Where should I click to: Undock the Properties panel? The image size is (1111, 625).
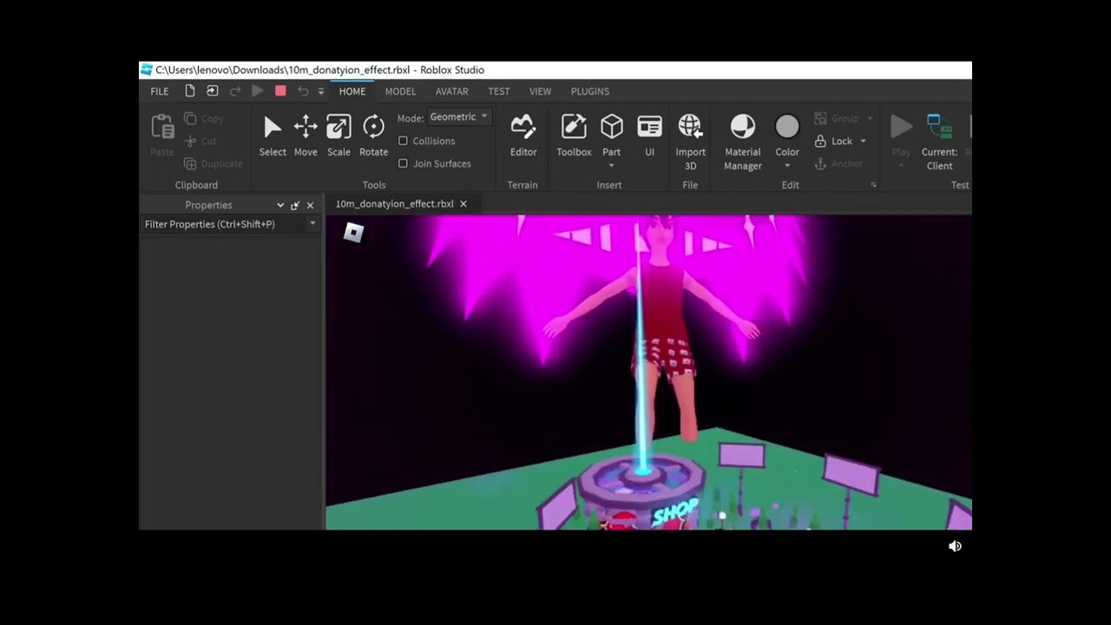tap(295, 205)
